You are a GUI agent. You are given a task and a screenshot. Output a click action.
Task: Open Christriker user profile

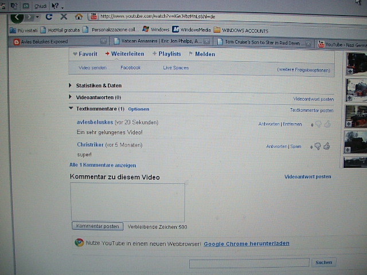90,145
